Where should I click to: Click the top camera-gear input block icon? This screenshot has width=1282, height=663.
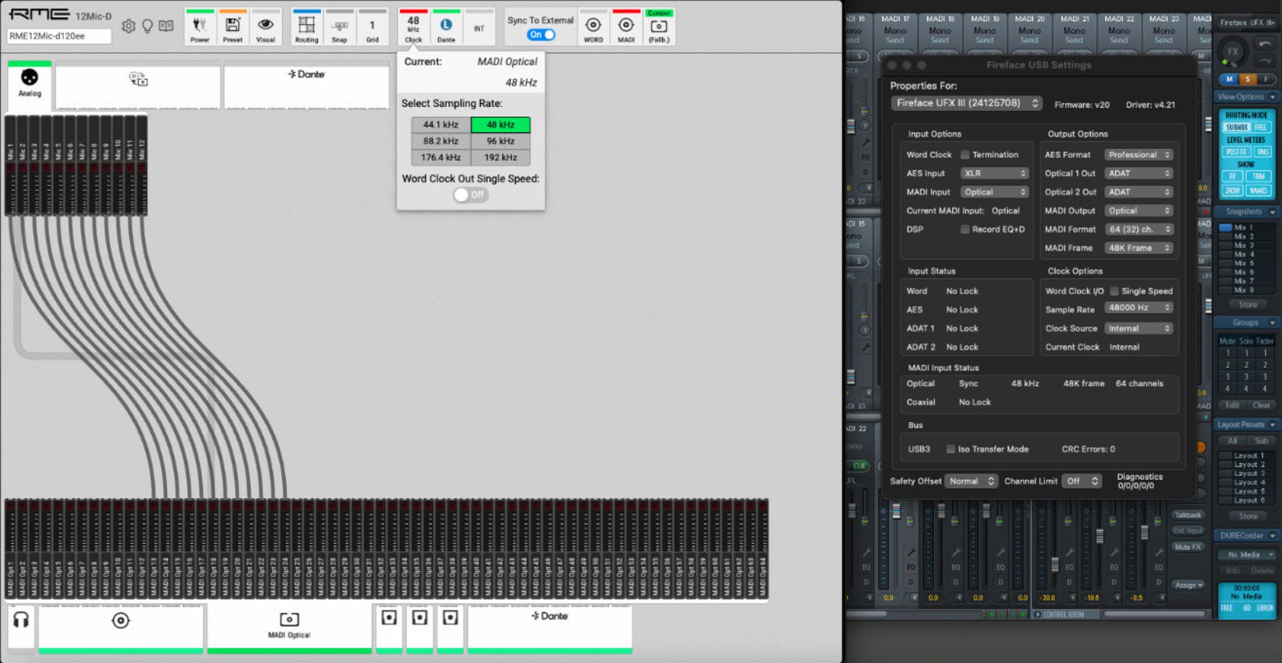pos(138,79)
